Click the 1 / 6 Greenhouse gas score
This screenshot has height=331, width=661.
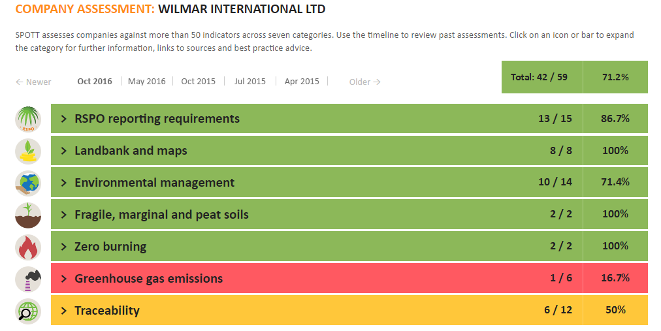560,278
